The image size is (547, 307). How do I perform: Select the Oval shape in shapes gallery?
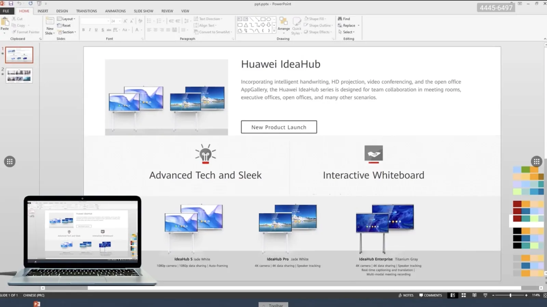tap(269, 19)
